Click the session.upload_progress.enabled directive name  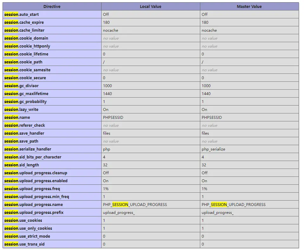coord(36,181)
